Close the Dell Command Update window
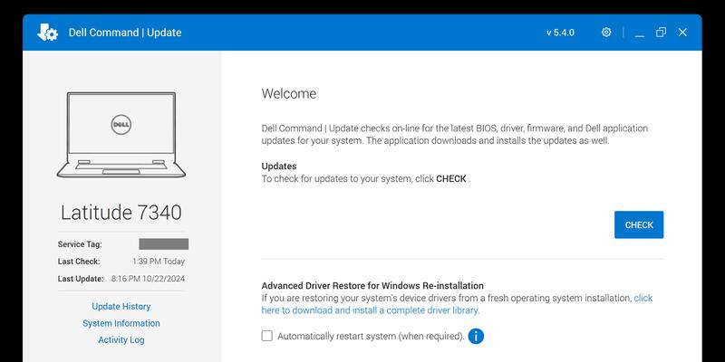Screen dimensions: 725x362 (682, 33)
